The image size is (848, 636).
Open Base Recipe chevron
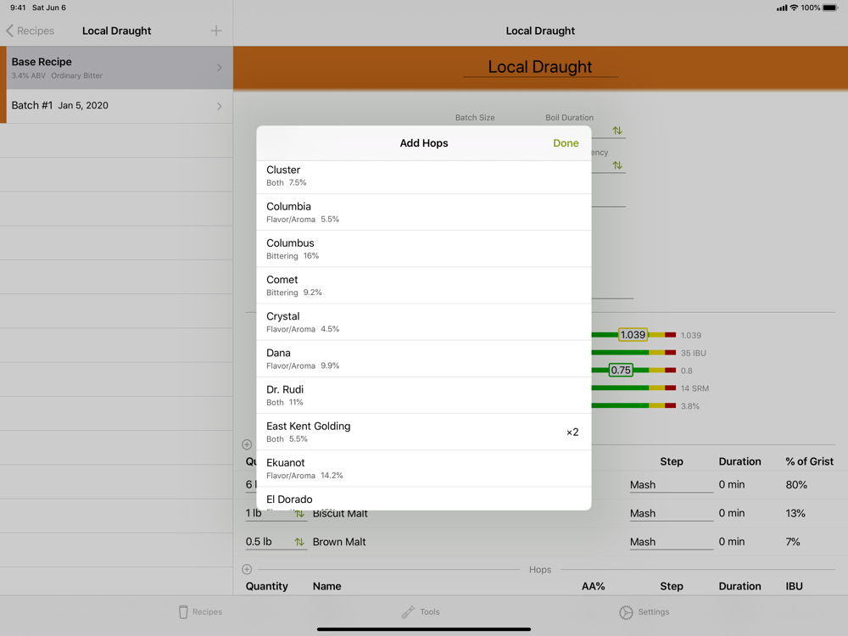pos(219,68)
